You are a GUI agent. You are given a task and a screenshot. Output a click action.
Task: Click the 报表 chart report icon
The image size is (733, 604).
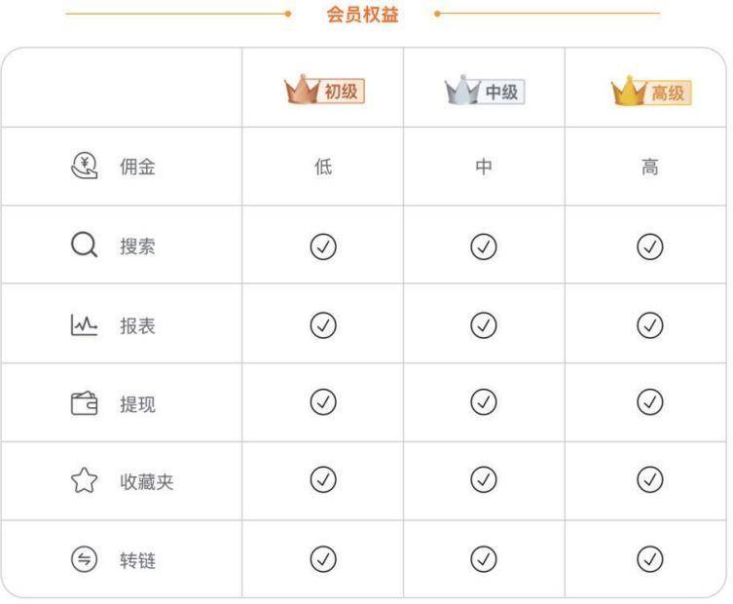84,324
